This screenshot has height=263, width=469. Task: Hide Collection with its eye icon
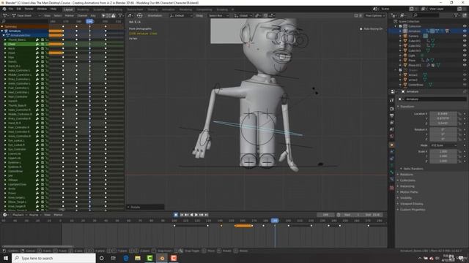[x=465, y=26]
